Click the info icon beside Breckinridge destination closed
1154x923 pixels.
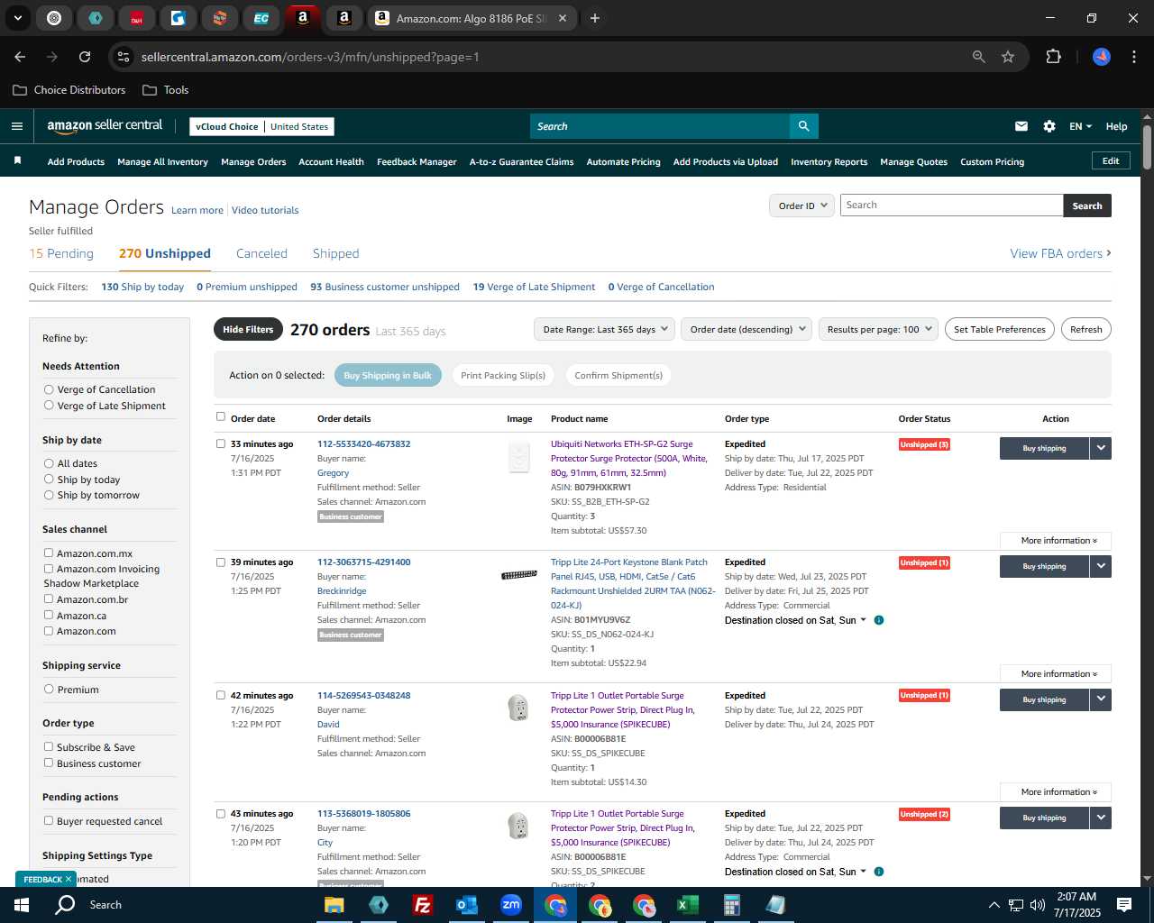(x=879, y=620)
